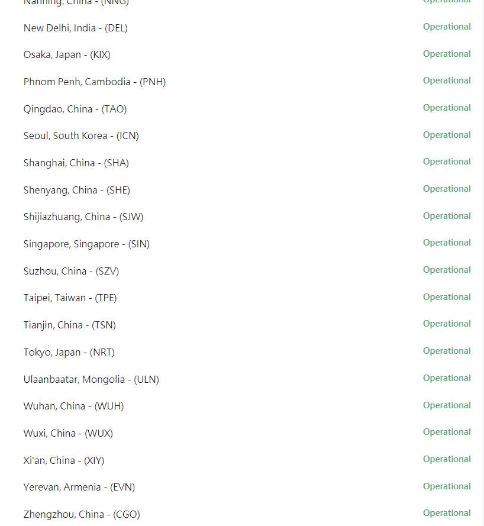Click Shijiazhuang, China (SJW) row
Viewport: 484px width, 526px height.
pyautogui.click(x=83, y=217)
